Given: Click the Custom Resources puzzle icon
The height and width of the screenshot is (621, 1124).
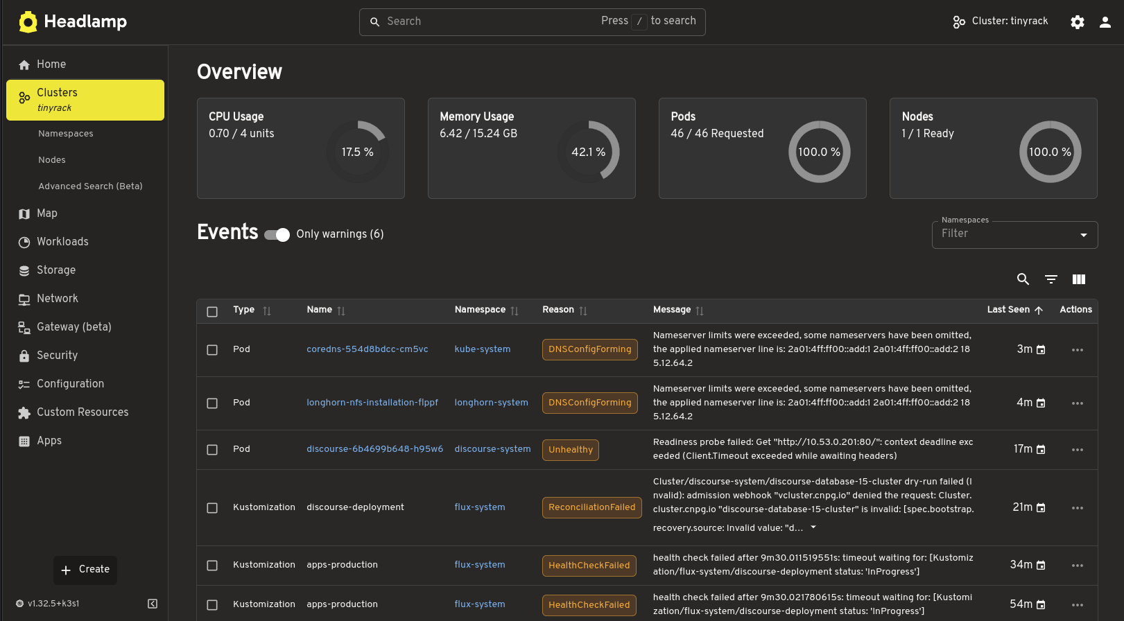Looking at the screenshot, I should pyautogui.click(x=24, y=413).
